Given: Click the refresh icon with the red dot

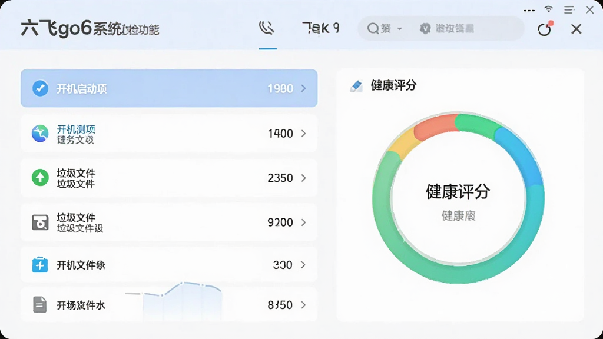Looking at the screenshot, I should (x=545, y=29).
